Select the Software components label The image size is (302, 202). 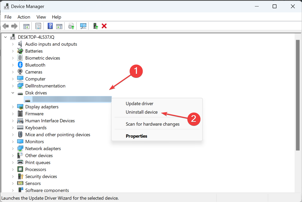[x=47, y=190]
